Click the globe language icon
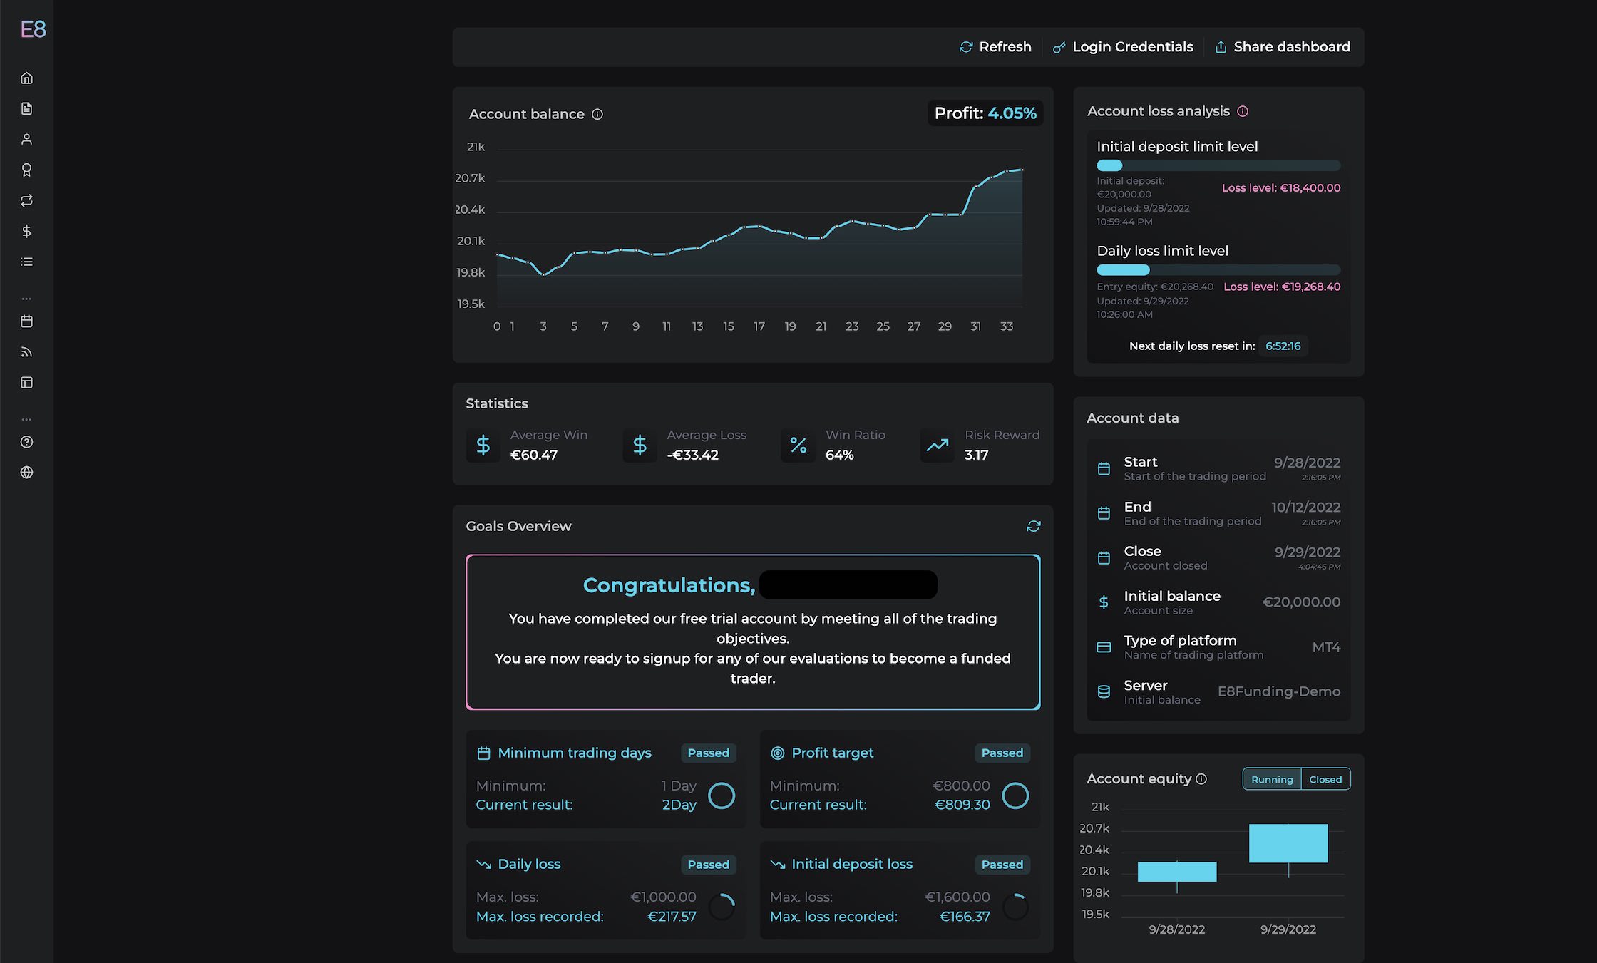The image size is (1597, 963). [x=26, y=473]
